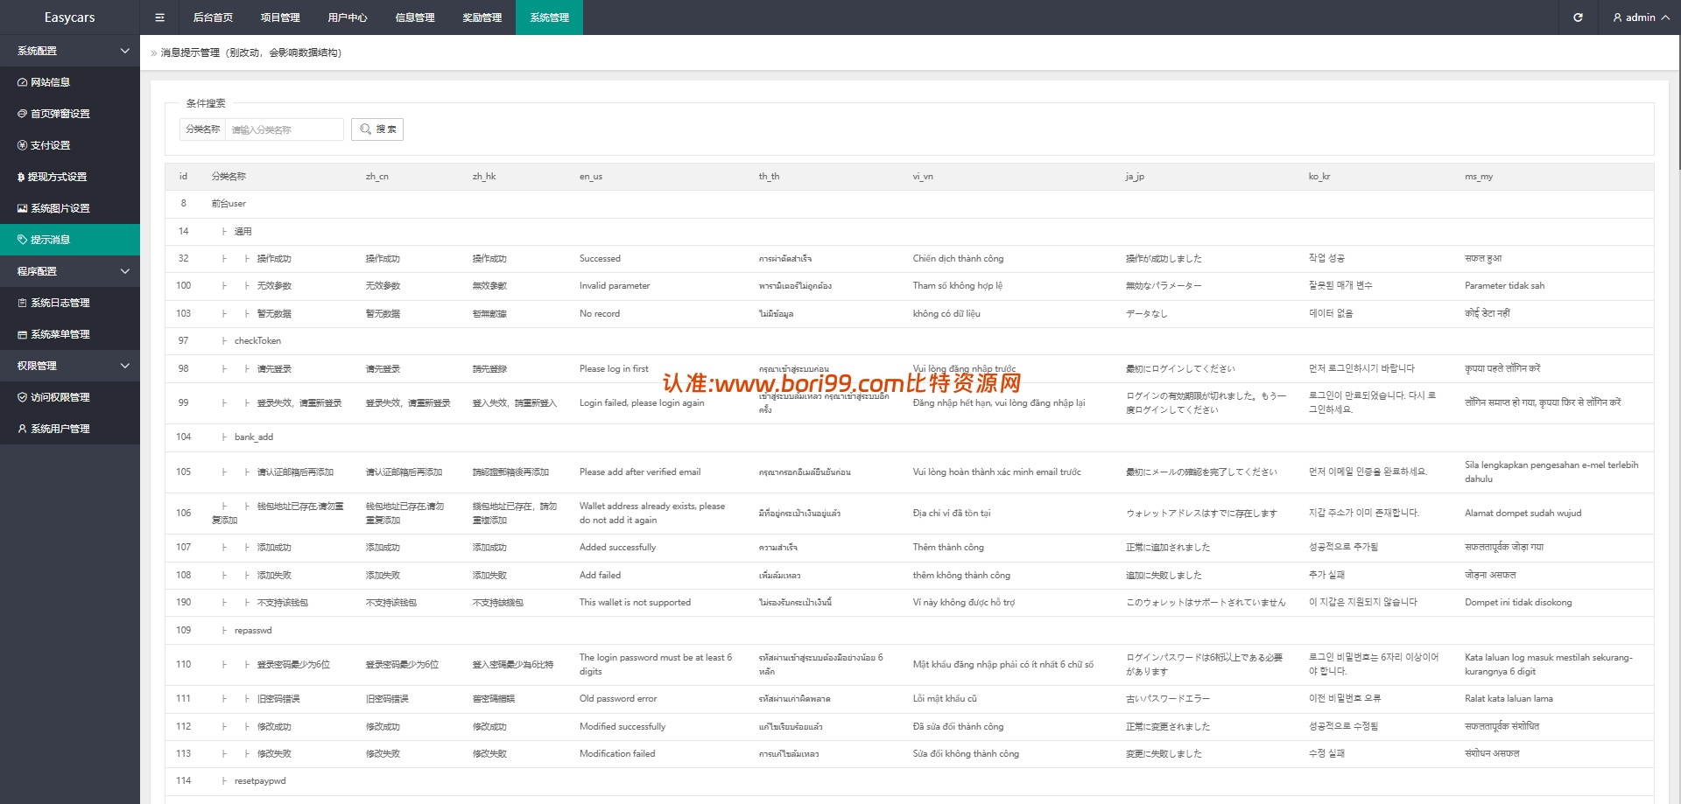Open the 用户中心 top menu
The width and height of the screenshot is (1681, 804).
point(348,17)
